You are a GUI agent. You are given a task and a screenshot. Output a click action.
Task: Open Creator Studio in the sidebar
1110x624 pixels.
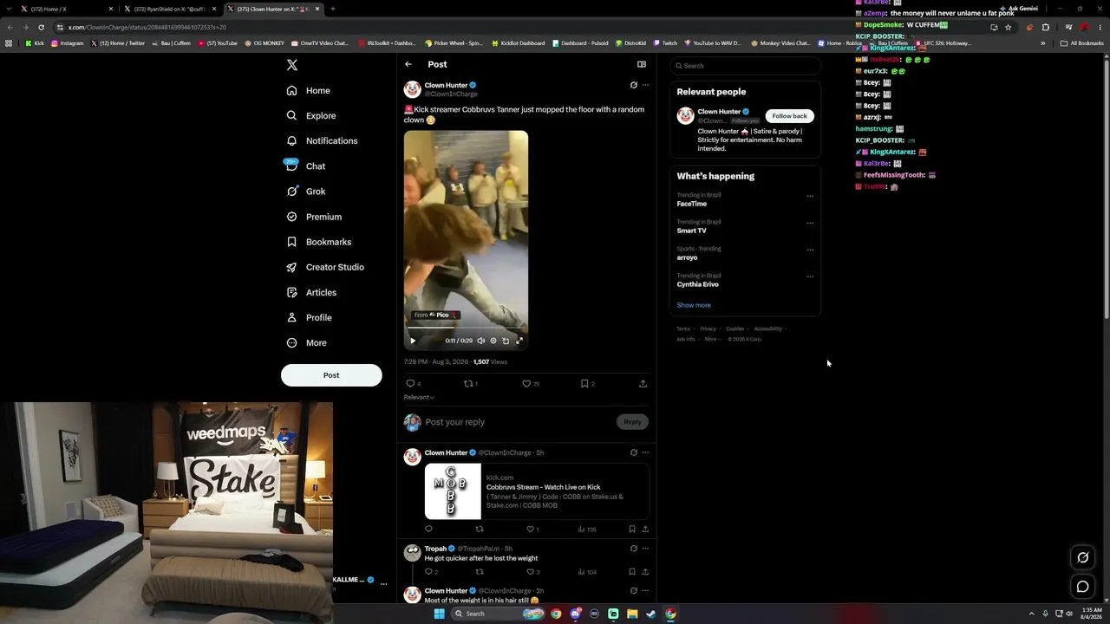(324, 267)
